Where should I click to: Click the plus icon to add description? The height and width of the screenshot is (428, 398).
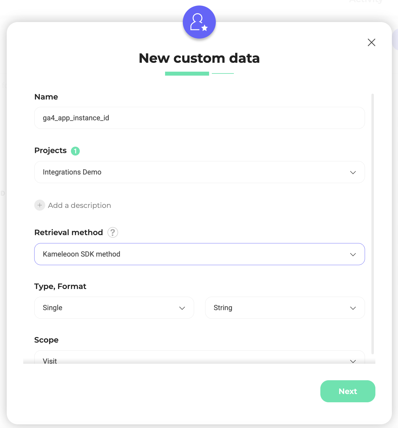pyautogui.click(x=40, y=205)
